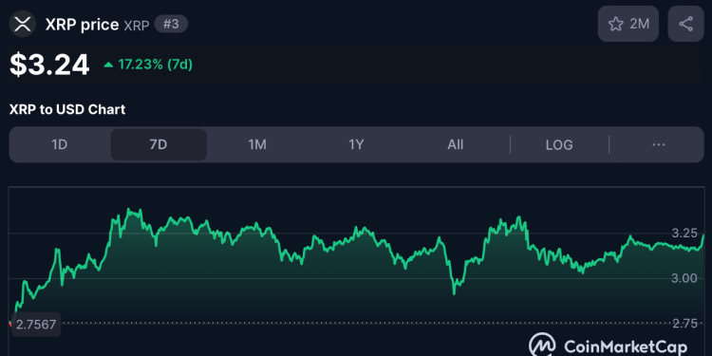Open more chart options ellipsis
Image resolution: width=712 pixels, height=356 pixels.
coord(659,145)
